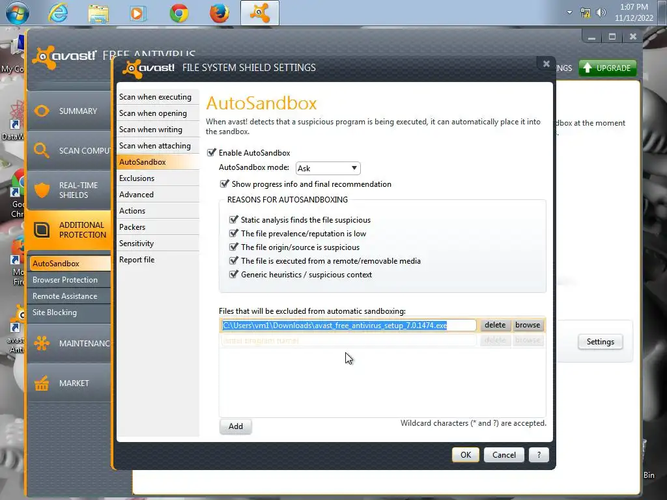This screenshot has height=500, width=667.
Task: Select Additional Protection section
Action: click(x=69, y=230)
